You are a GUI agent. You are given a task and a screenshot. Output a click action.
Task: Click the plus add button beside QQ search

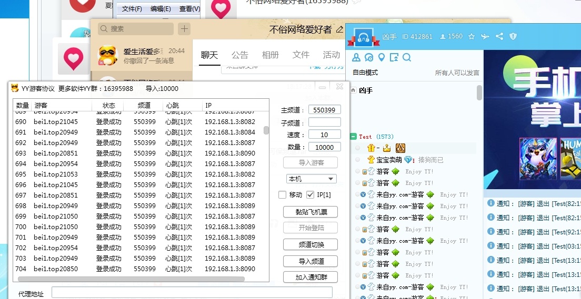185,28
